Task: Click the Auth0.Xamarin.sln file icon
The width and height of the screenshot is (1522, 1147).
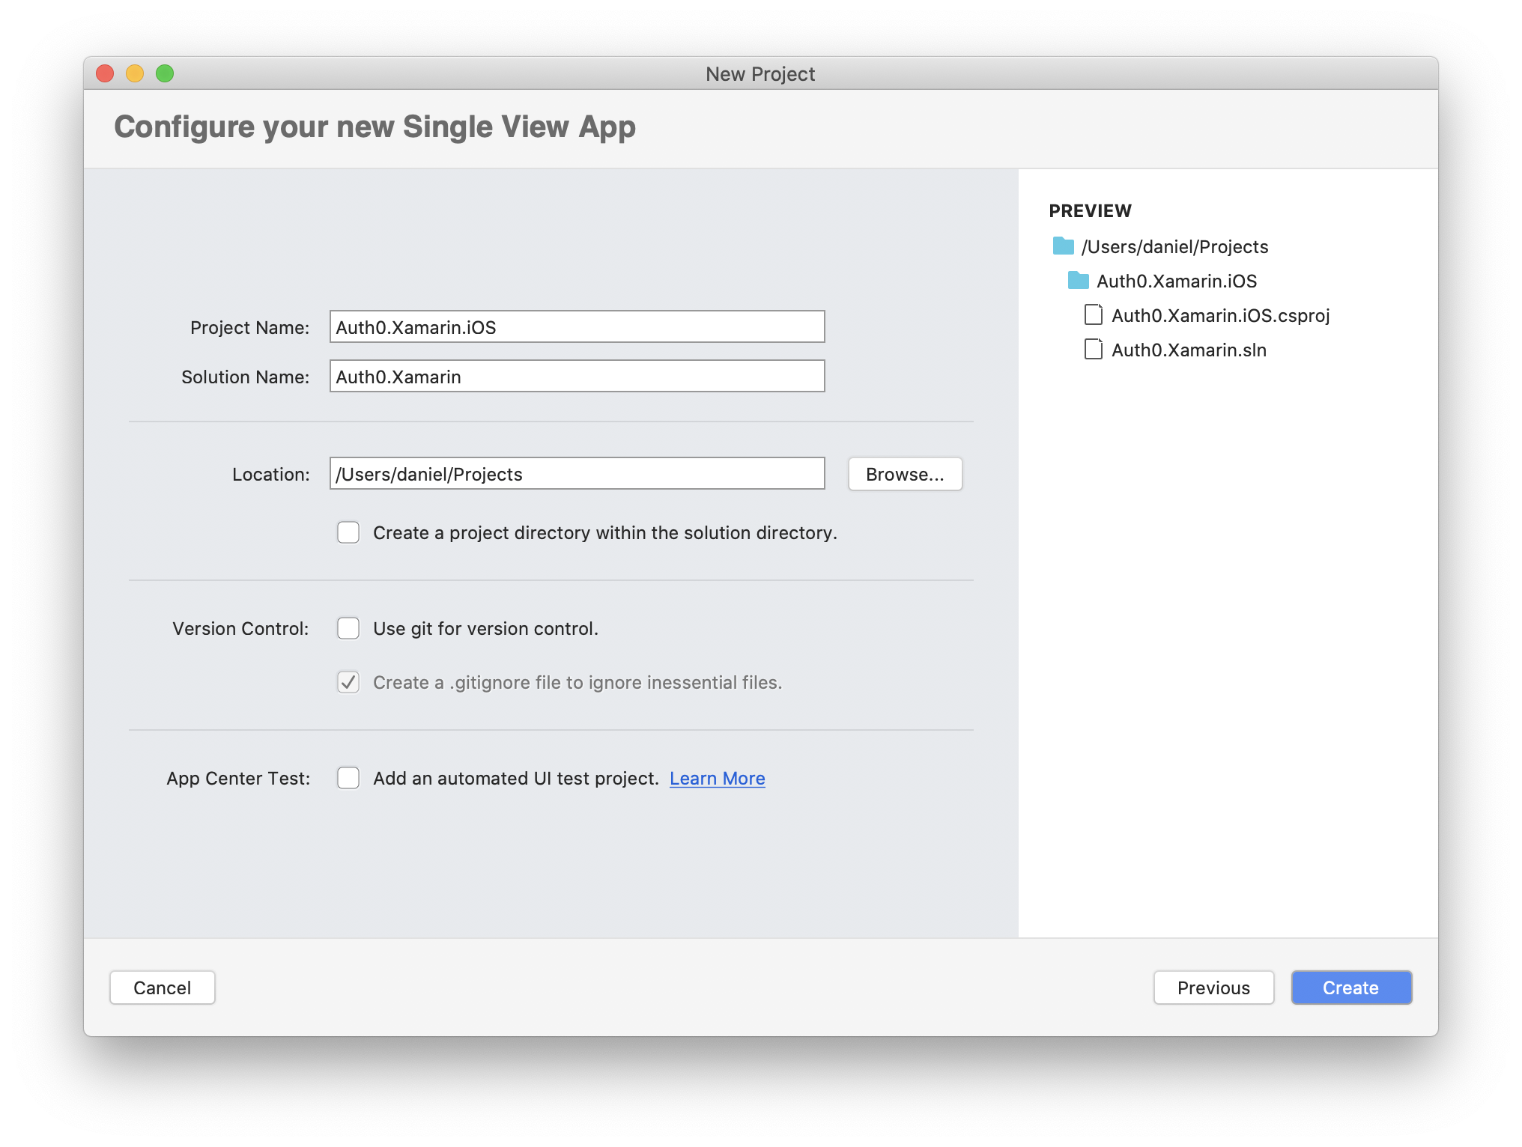Action: coord(1092,350)
